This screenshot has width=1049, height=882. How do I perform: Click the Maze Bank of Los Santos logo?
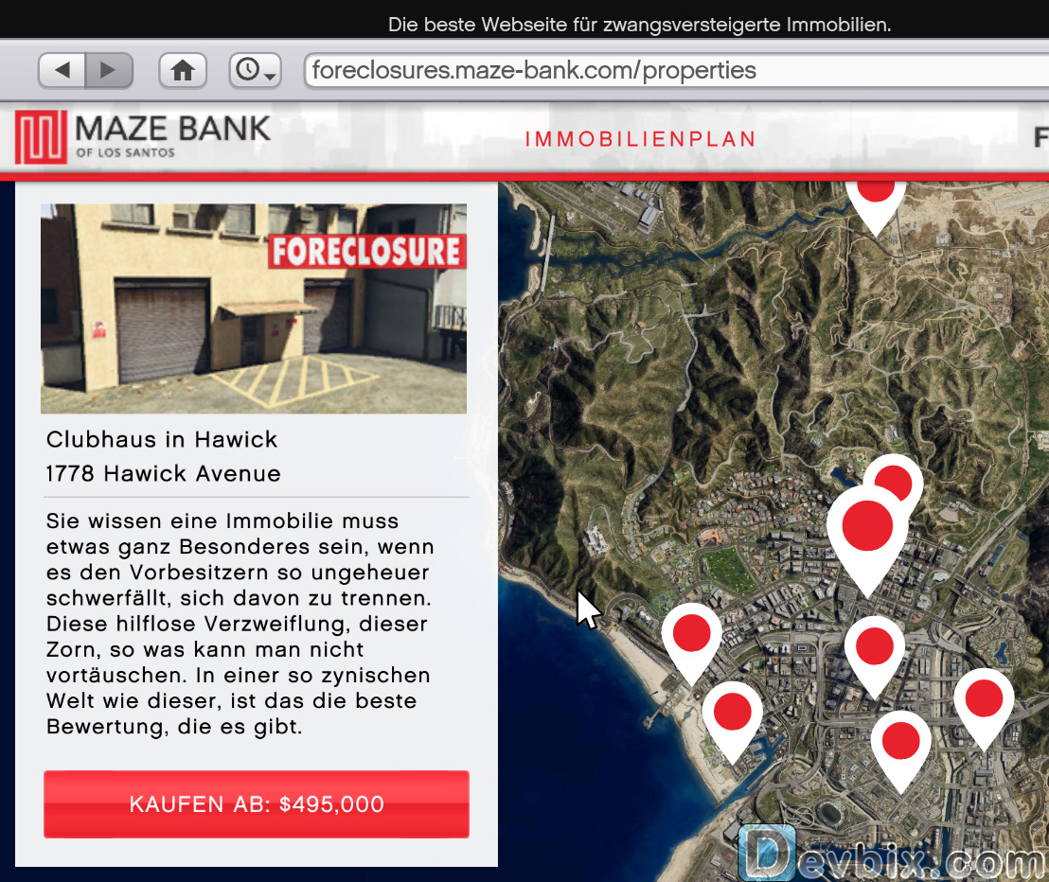pyautogui.click(x=143, y=137)
